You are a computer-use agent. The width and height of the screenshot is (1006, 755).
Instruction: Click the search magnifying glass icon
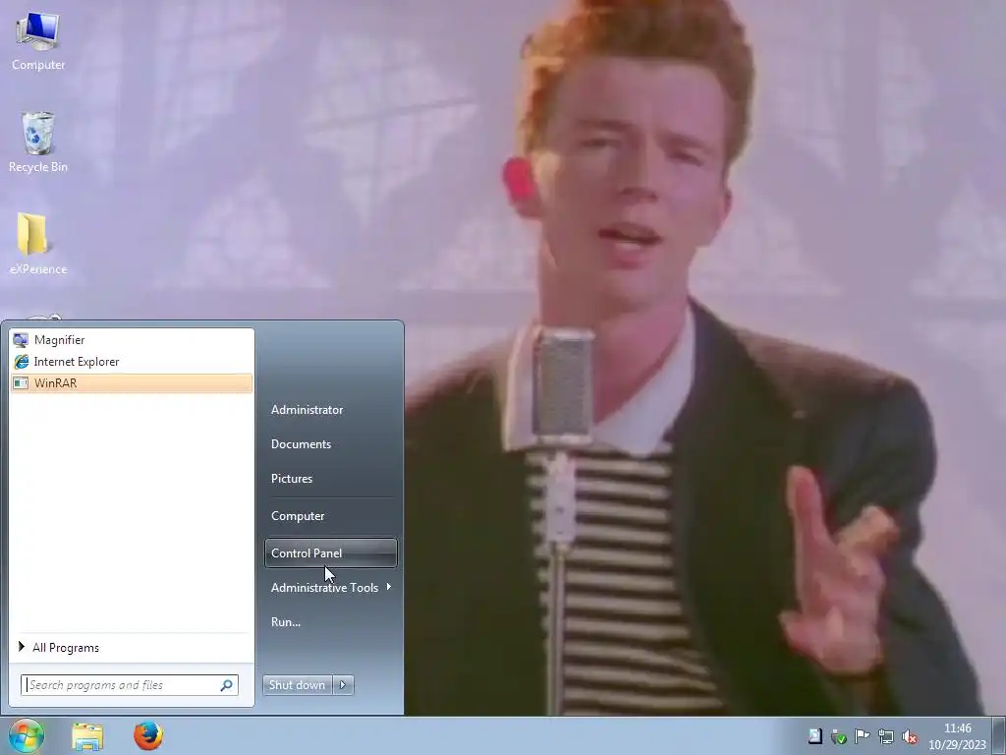227,685
